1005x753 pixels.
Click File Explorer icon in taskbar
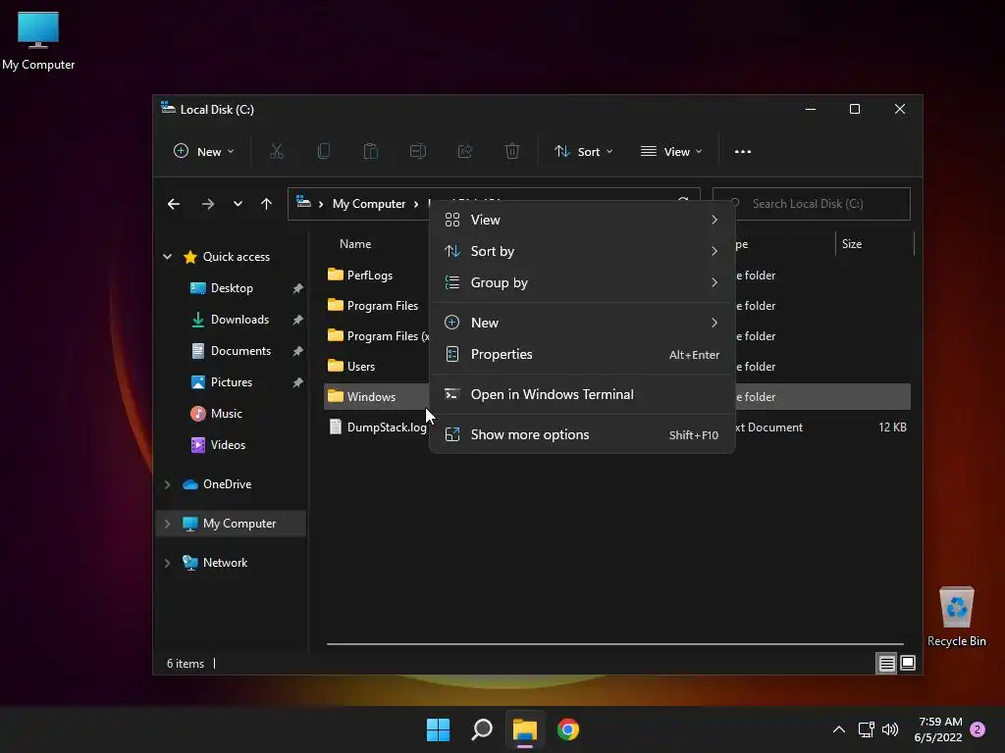pyautogui.click(x=524, y=729)
